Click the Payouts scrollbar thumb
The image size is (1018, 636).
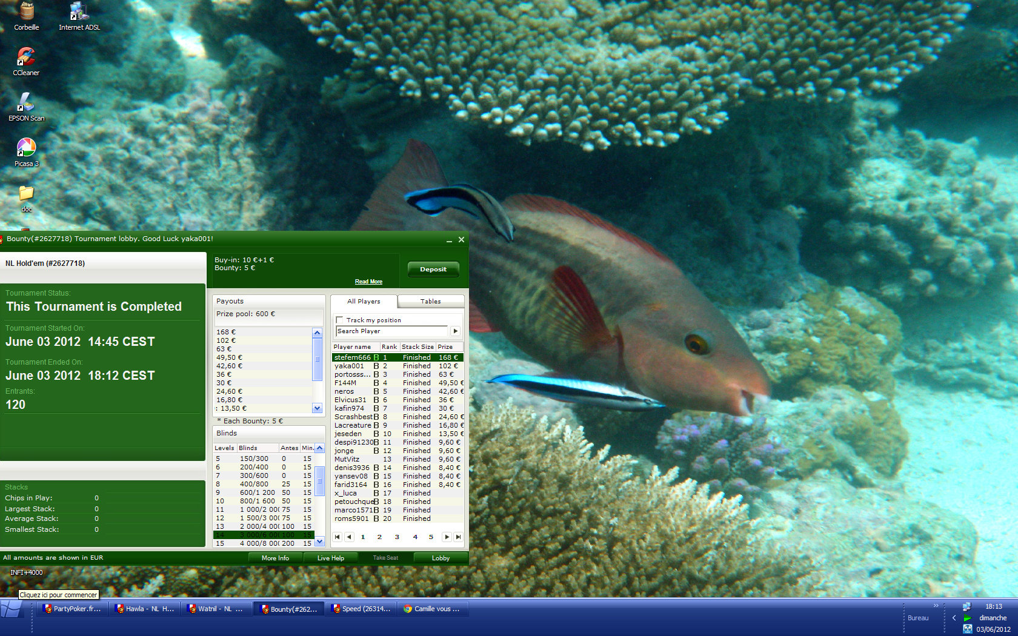(x=317, y=359)
